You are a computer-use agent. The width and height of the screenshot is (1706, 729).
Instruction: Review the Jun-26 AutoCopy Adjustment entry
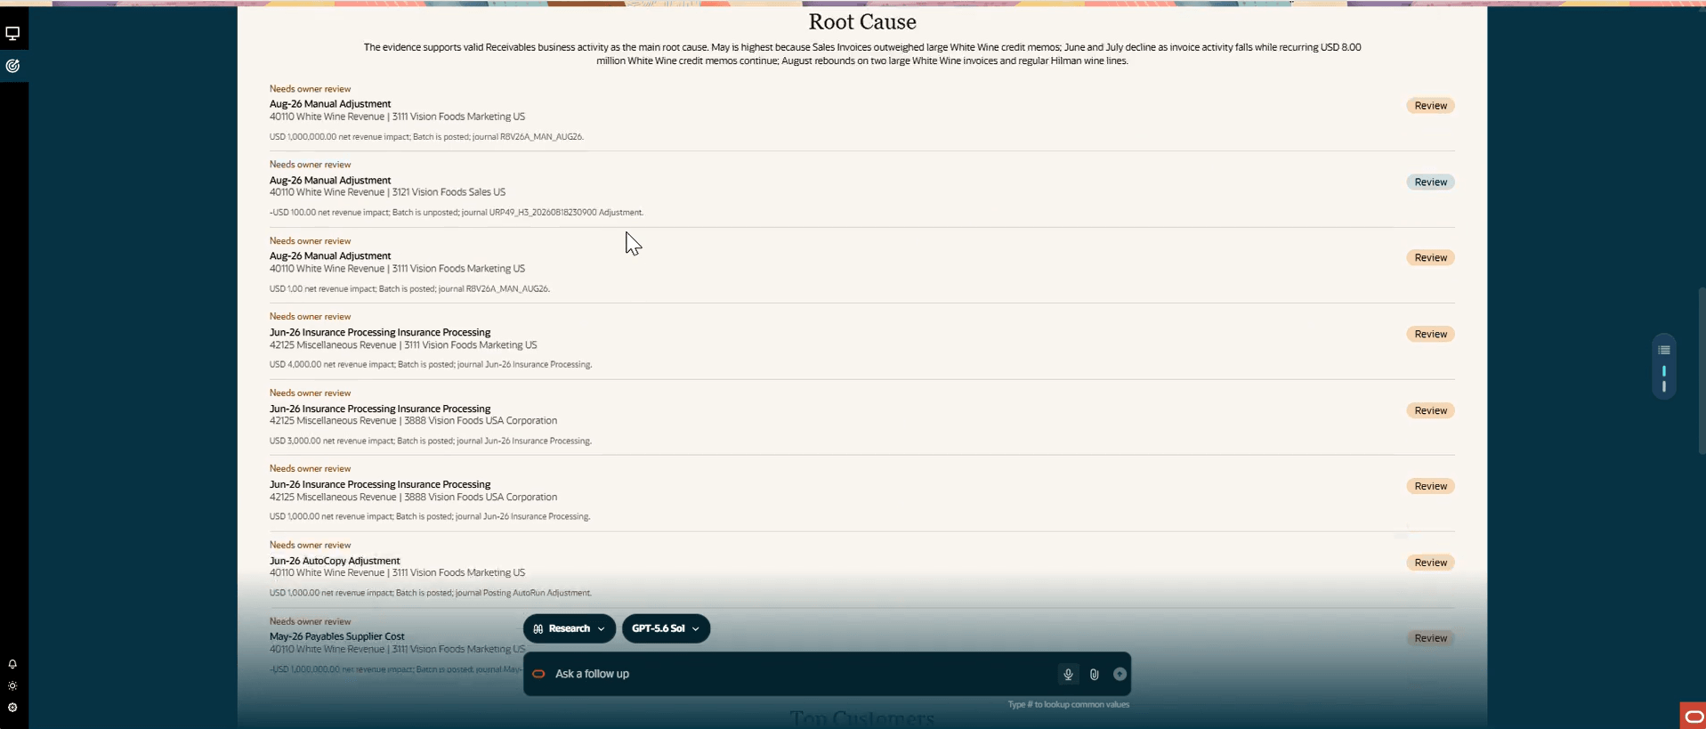1430,563
